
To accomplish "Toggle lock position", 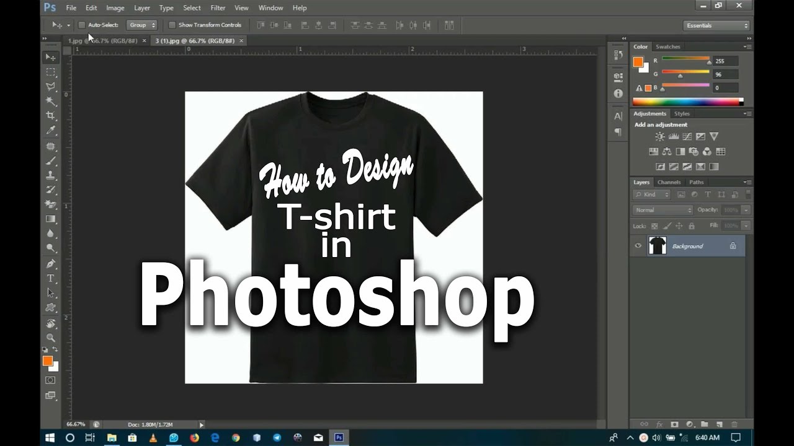I will [679, 226].
